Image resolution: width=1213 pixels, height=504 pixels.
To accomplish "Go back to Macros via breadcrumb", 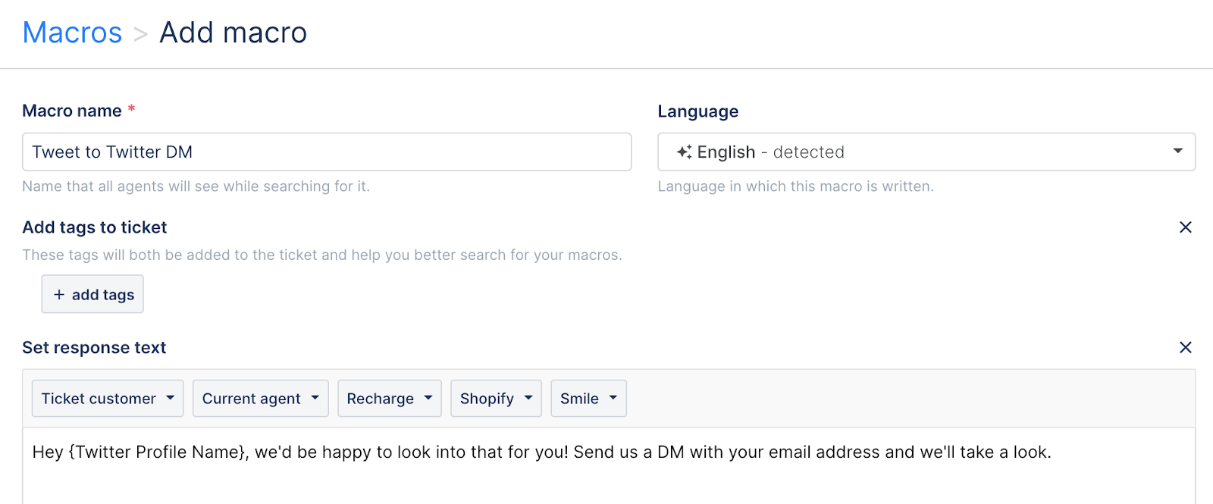I will coord(72,33).
